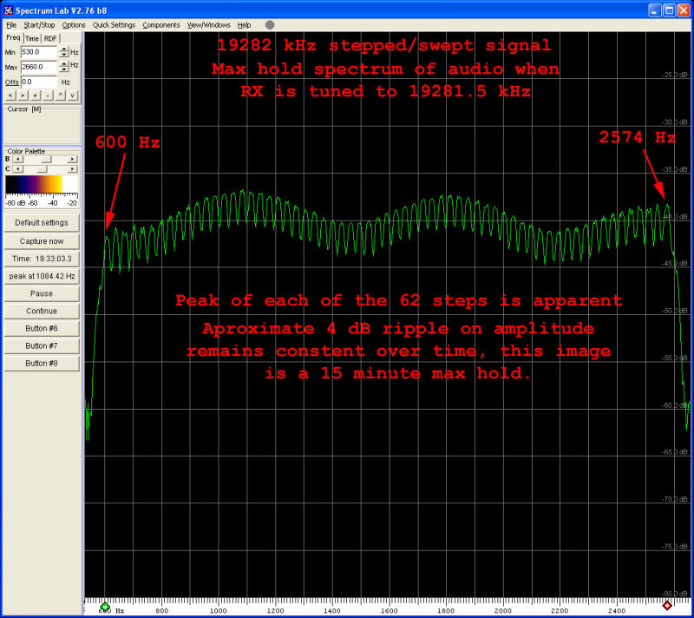The width and height of the screenshot is (694, 618).
Task: Click the Default settings button
Action: click(x=42, y=223)
